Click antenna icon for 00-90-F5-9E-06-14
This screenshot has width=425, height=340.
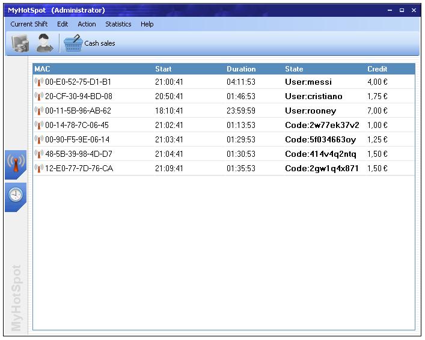38,139
